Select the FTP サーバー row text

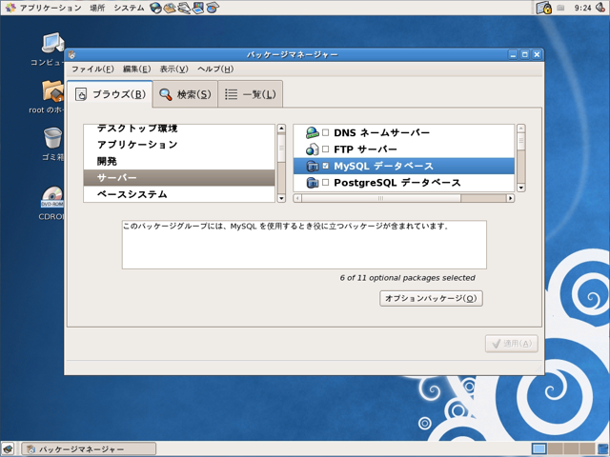coord(365,149)
